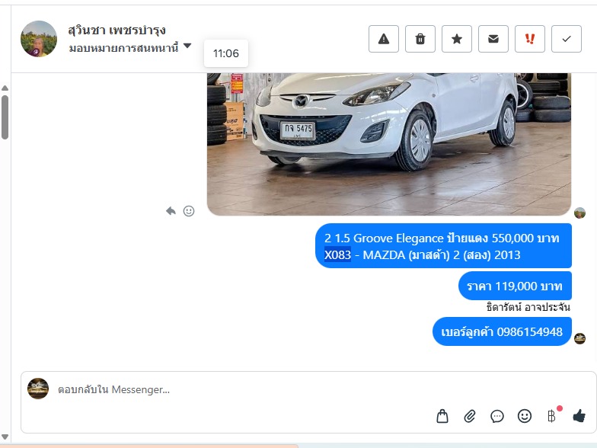Click customer name สุวินชา เพชรบำรุง
597x448 pixels.
pyautogui.click(x=117, y=30)
